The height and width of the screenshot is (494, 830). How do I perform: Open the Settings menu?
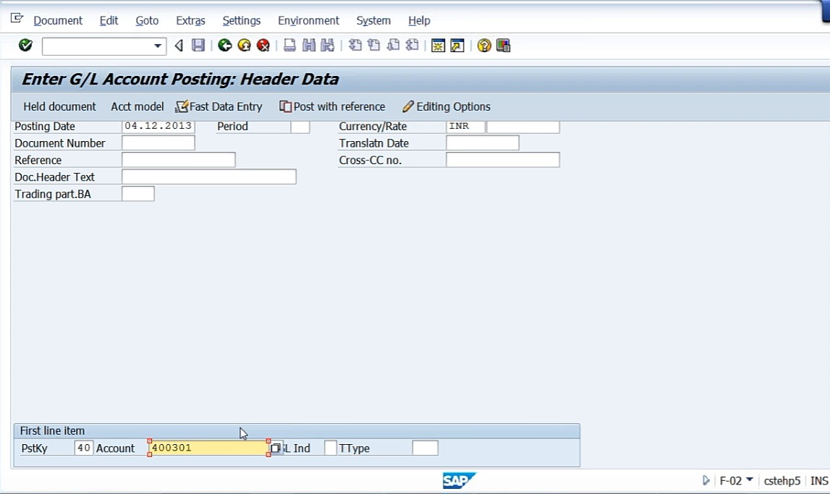(242, 21)
